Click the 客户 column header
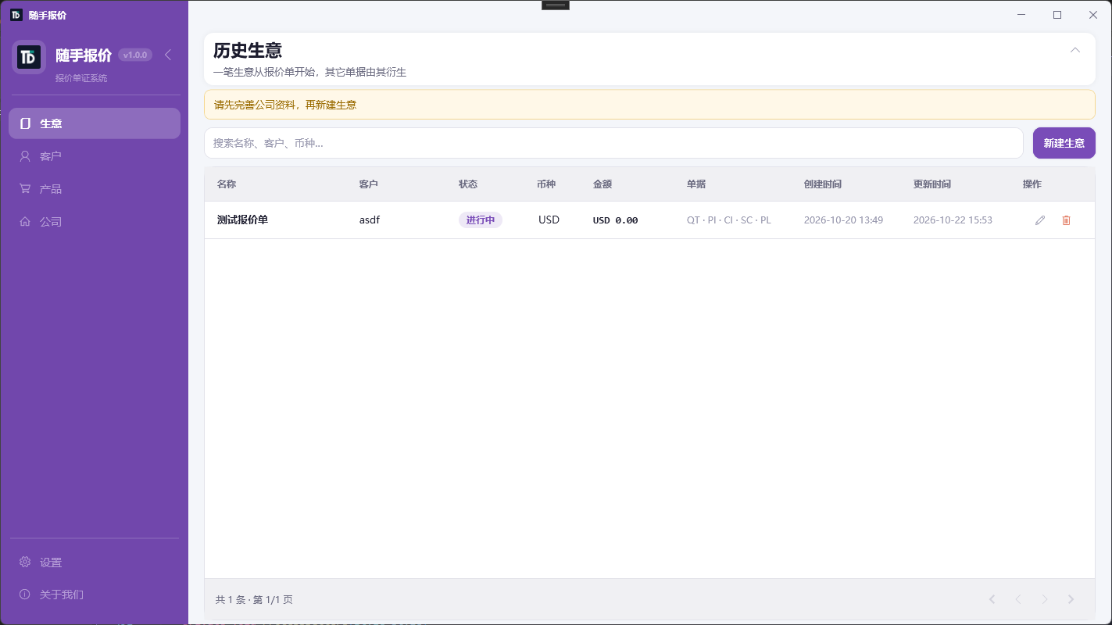This screenshot has width=1112, height=625. (x=369, y=184)
